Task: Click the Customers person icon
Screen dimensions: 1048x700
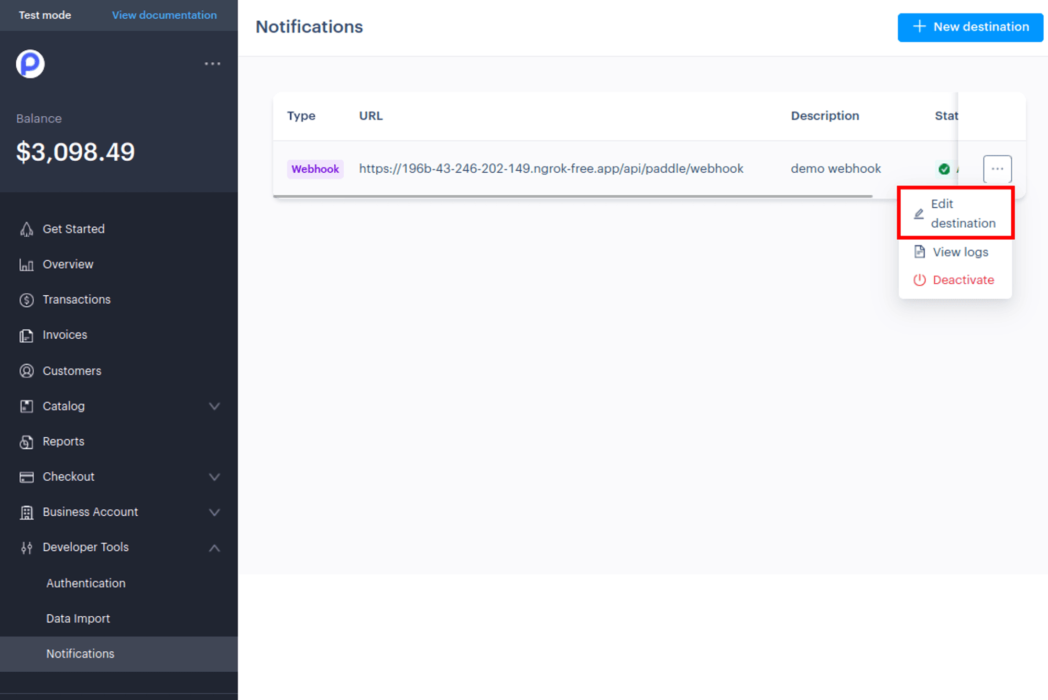Action: point(26,371)
